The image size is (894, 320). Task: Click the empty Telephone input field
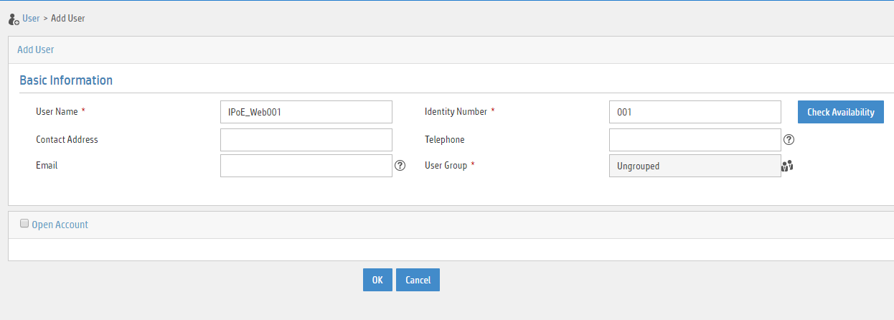[695, 140]
